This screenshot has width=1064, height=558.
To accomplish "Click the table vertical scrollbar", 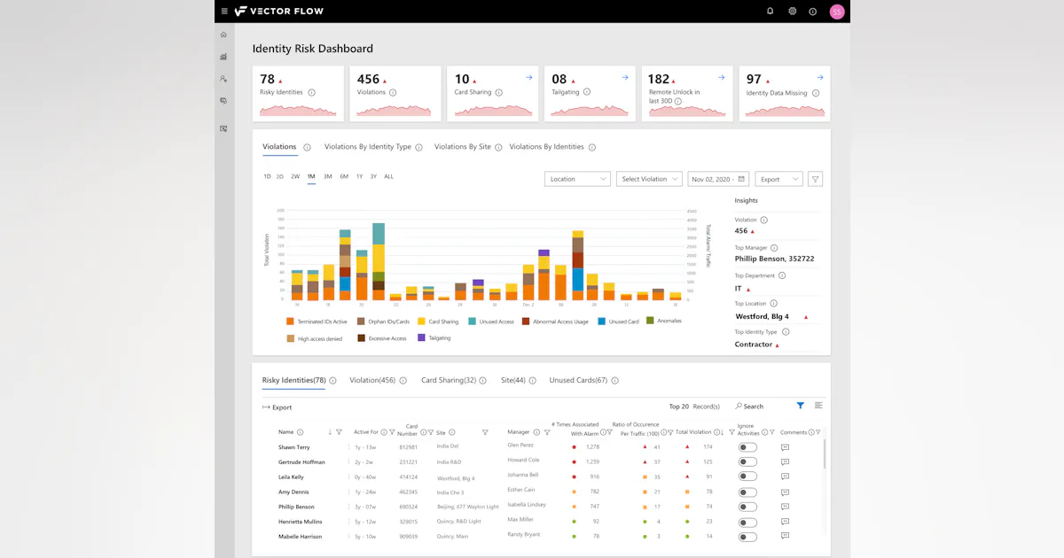I will pyautogui.click(x=824, y=453).
